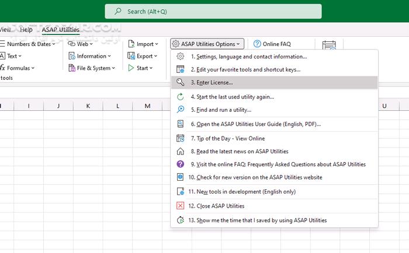Click the favorites icon next to Edit your favorite tools
Viewport: 409px width, 253px height.
(180, 69)
